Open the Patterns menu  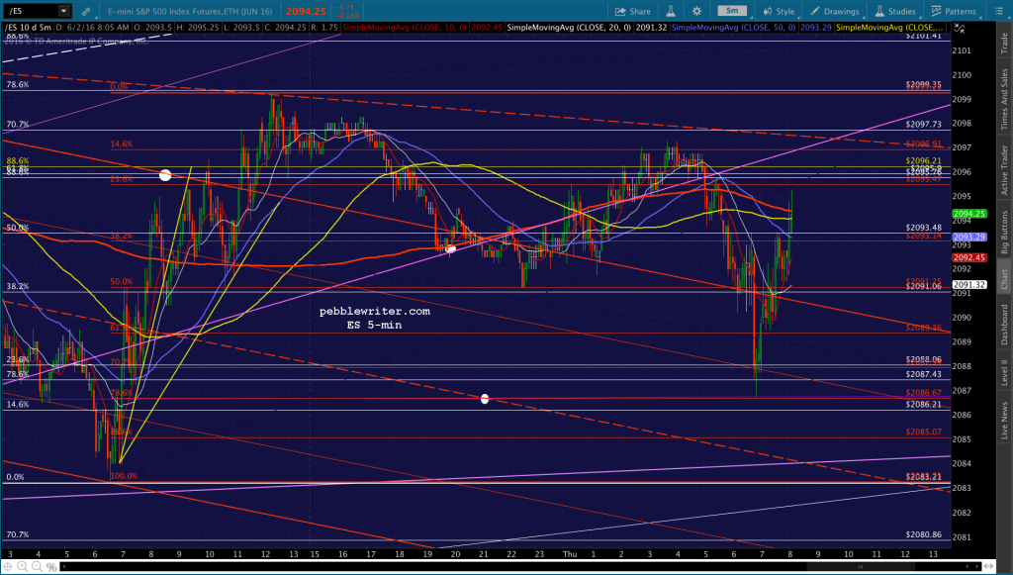tap(954, 11)
